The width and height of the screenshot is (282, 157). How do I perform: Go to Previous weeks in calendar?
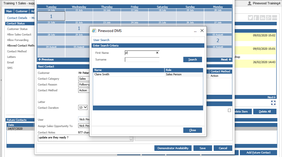[46, 60]
